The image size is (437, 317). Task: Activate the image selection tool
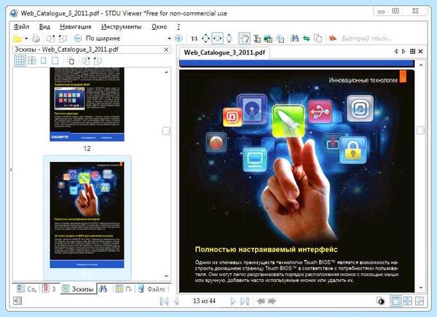point(268,39)
